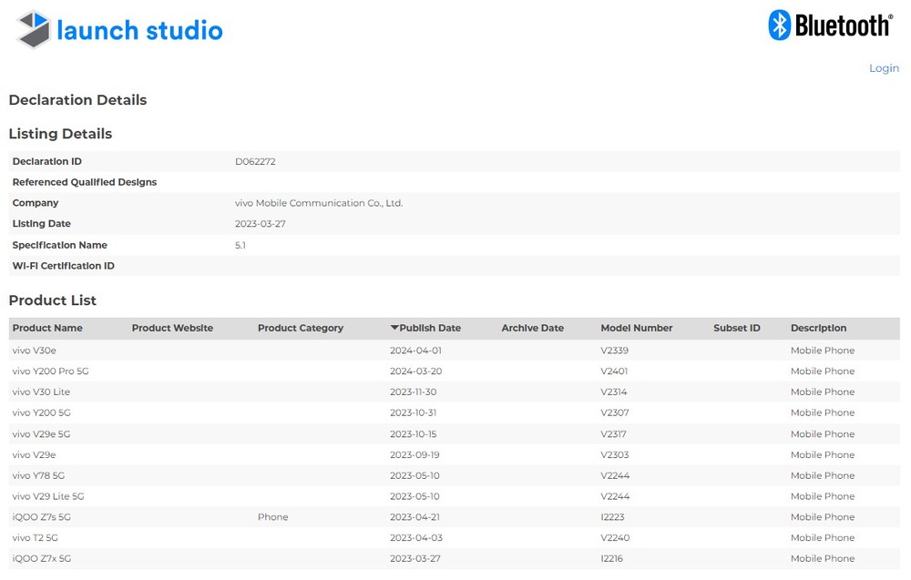Image resolution: width=911 pixels, height=580 pixels.
Task: Click the iQOO Z7s 5G product name
Action: 41,517
